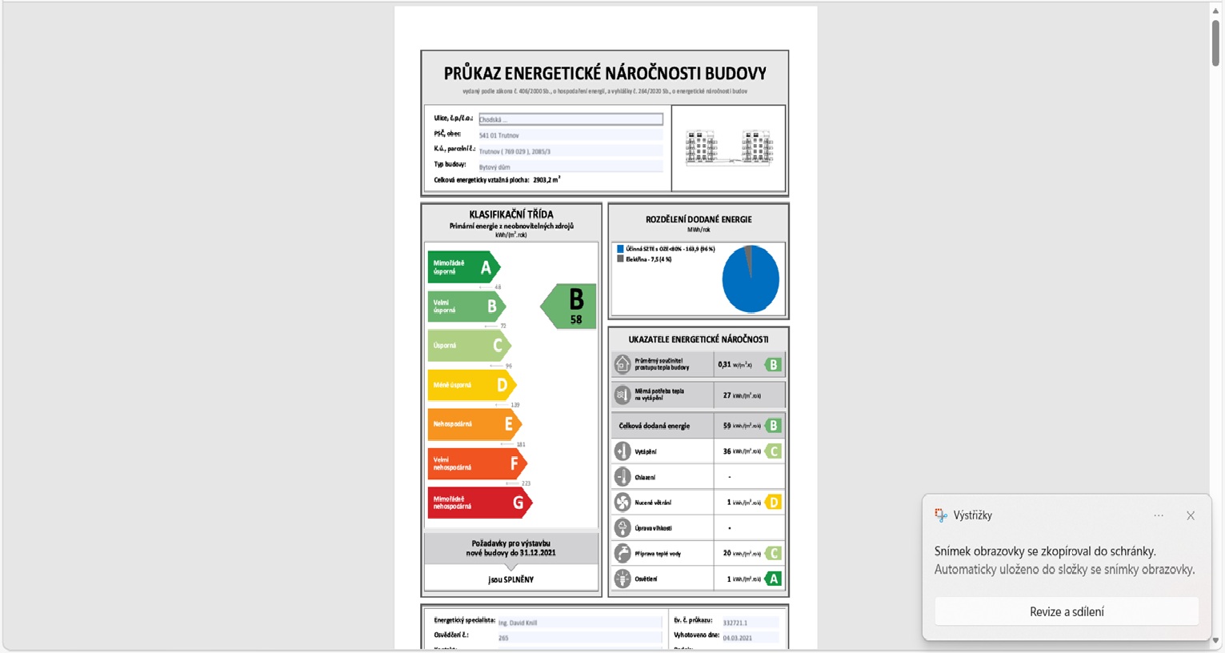Screen dimensions: 1229x653
Task: Click the Příprava teplé vody faucet icon
Action: pyautogui.click(x=623, y=554)
